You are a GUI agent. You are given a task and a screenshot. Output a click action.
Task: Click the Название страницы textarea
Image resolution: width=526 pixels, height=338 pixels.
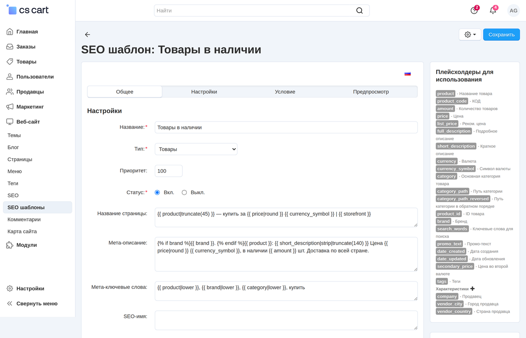coord(286,217)
